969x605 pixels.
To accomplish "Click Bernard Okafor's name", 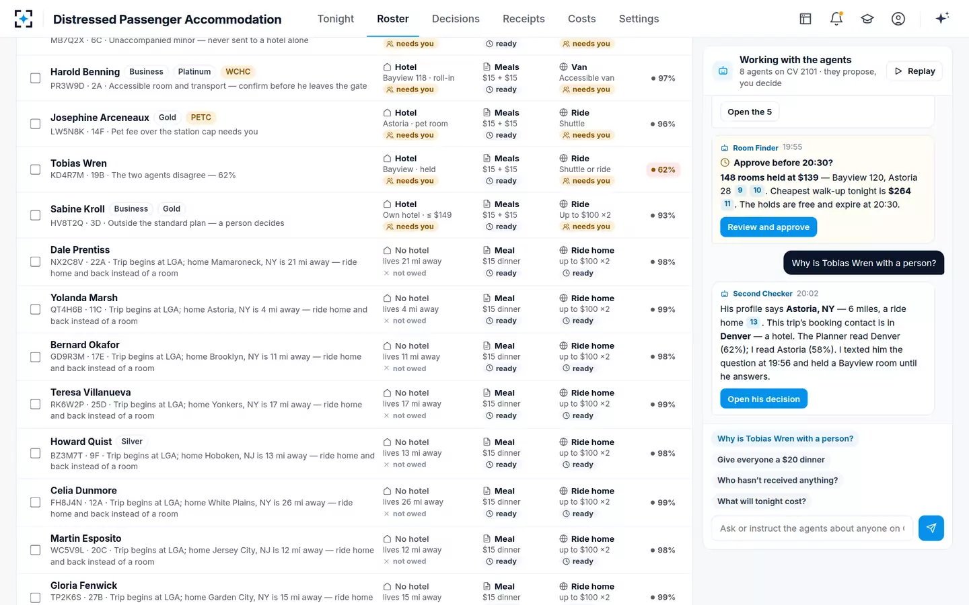I will pos(85,345).
